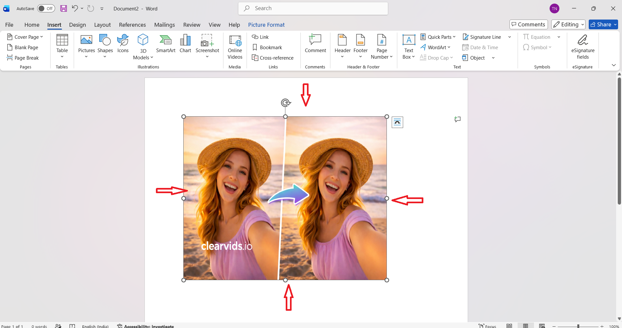
Task: Open the Table dropdown
Action: pos(62,57)
